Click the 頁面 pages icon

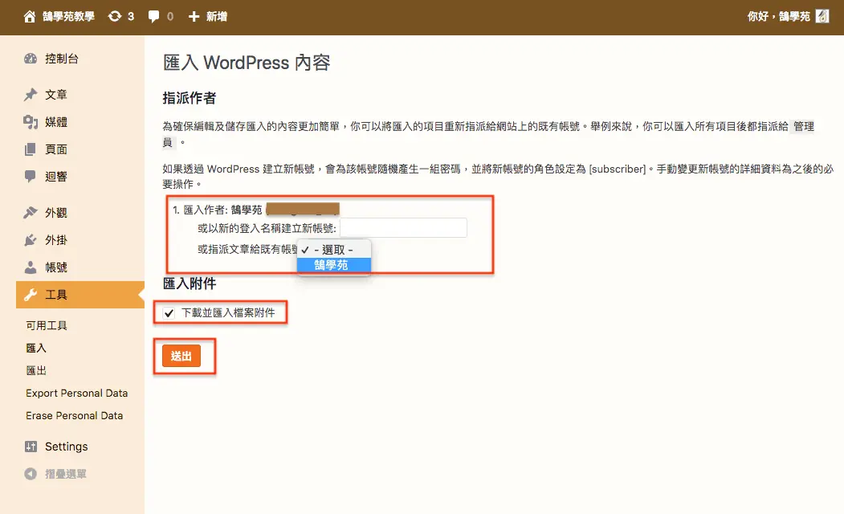[x=31, y=149]
